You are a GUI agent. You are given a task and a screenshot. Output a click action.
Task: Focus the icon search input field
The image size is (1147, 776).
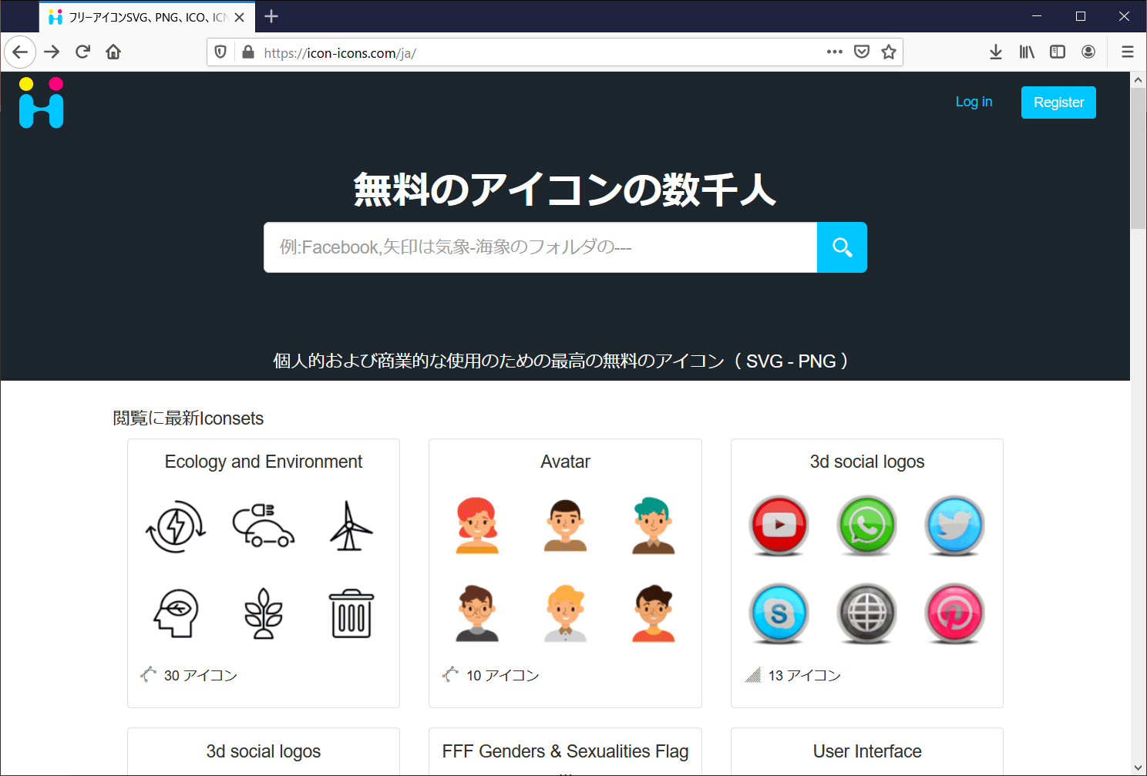pos(540,247)
